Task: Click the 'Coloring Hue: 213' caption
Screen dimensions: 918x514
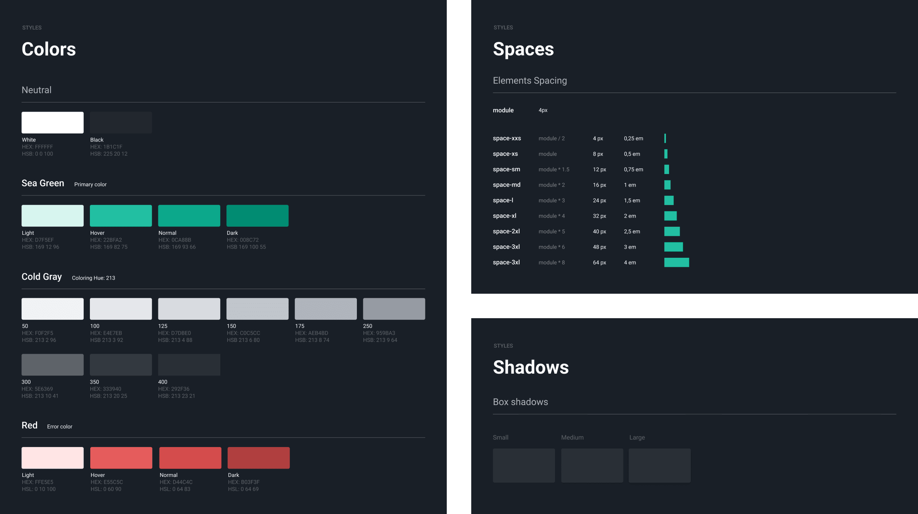Action: [x=93, y=278]
